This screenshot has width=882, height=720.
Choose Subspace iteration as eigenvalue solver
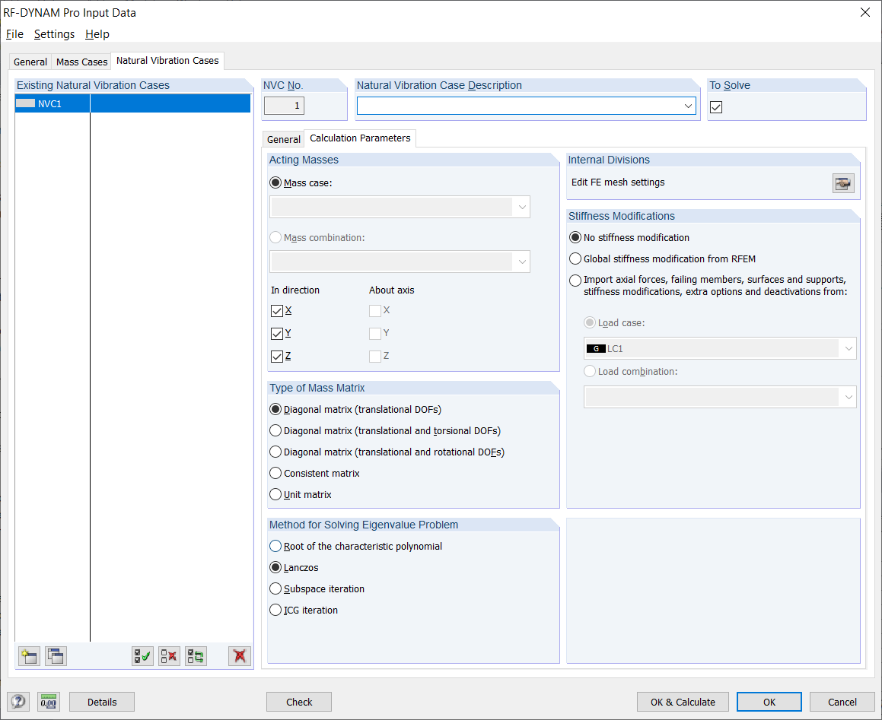pos(275,588)
